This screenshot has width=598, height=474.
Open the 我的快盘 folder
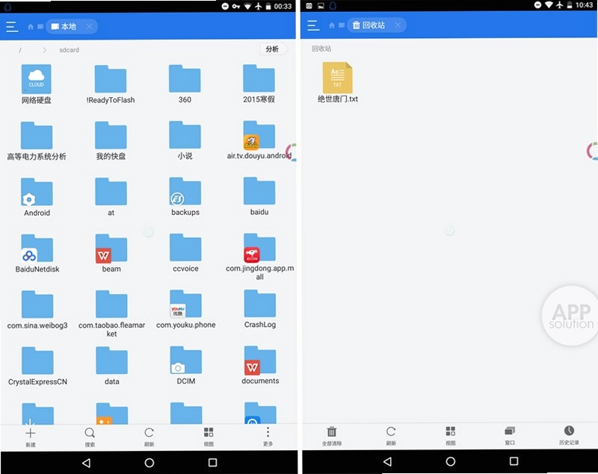coord(111,140)
